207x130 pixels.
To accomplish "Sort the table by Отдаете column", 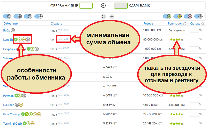I will click(x=56, y=23).
